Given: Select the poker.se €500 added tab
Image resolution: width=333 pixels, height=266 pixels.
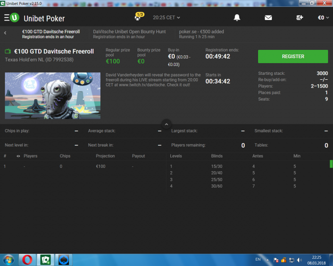Looking at the screenshot, I should click(201, 34).
